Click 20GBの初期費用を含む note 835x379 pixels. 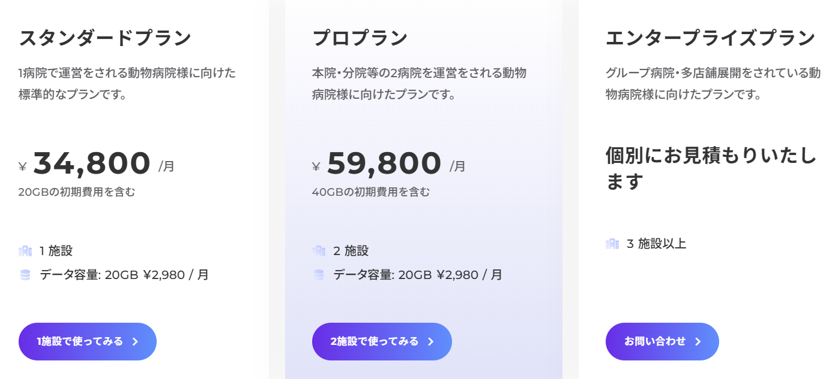click(77, 192)
